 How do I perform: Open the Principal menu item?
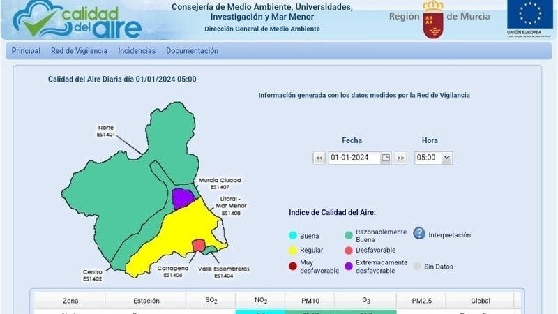pos(26,51)
